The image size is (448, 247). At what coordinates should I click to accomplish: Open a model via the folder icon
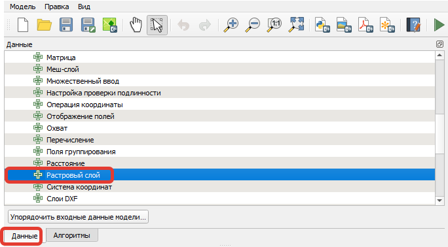(45, 25)
